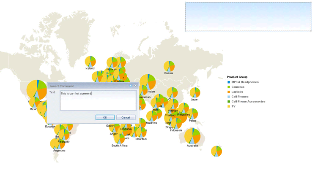
Task: Click inside the comment Text field
Action: (x=97, y=100)
